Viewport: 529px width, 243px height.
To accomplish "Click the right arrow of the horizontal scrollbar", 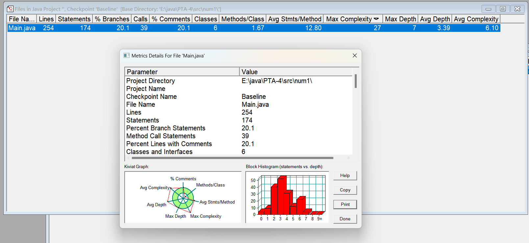I will [349, 158].
